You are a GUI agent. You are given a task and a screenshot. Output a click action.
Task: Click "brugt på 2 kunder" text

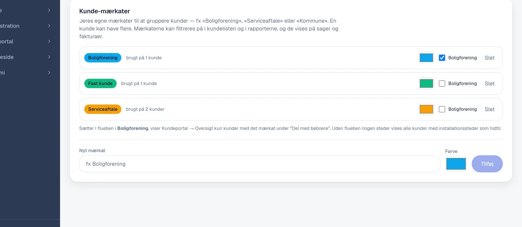pyautogui.click(x=145, y=109)
